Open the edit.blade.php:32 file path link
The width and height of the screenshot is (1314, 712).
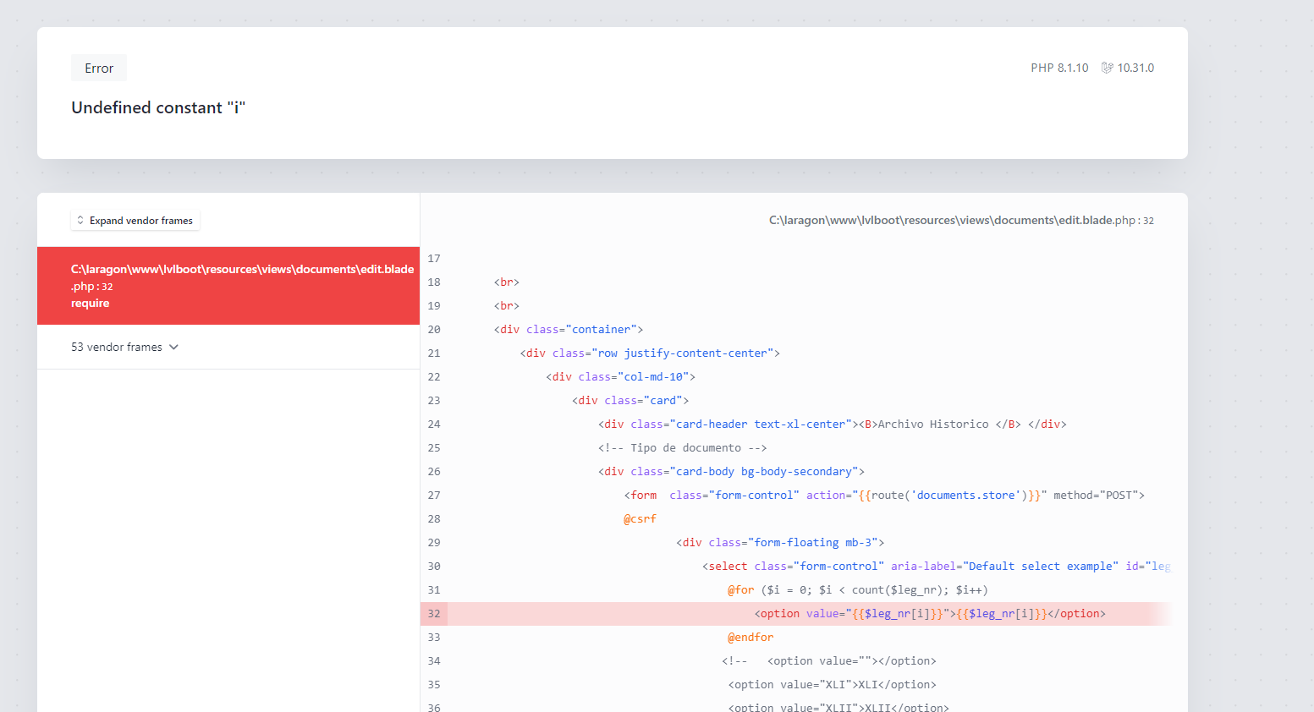(961, 220)
